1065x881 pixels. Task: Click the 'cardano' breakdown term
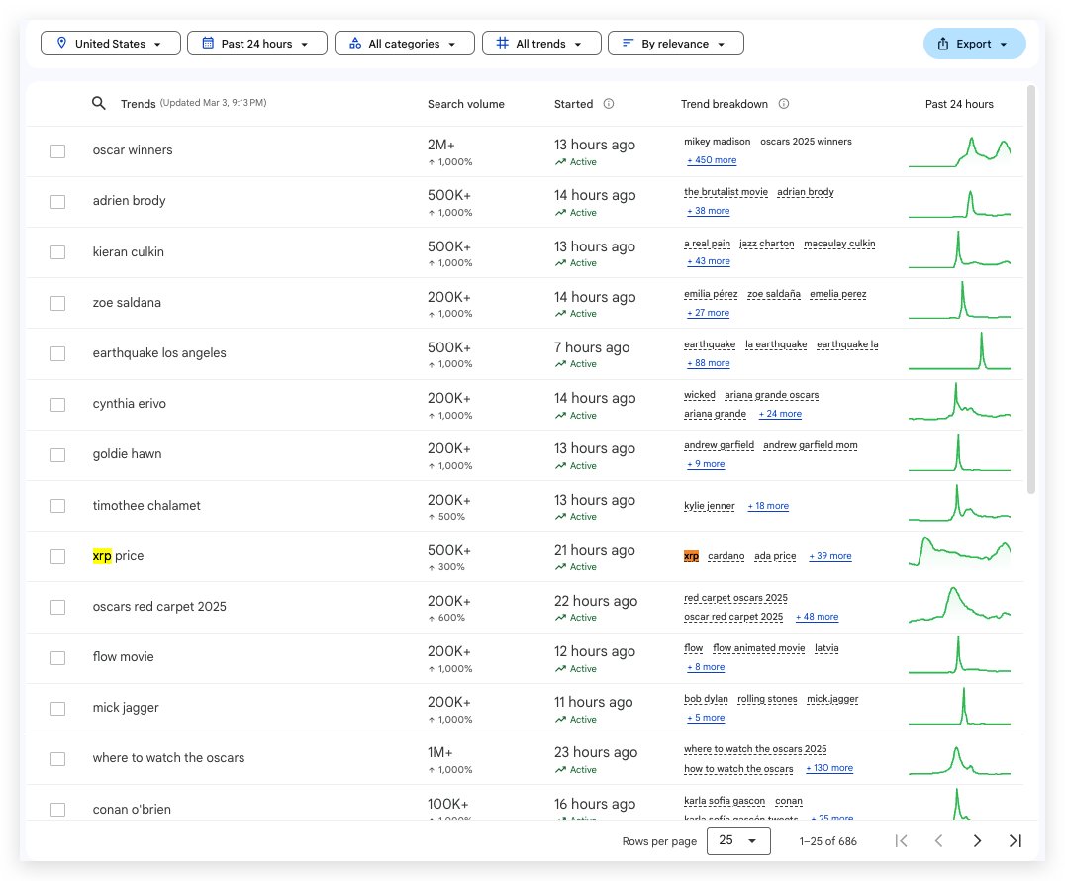point(726,555)
